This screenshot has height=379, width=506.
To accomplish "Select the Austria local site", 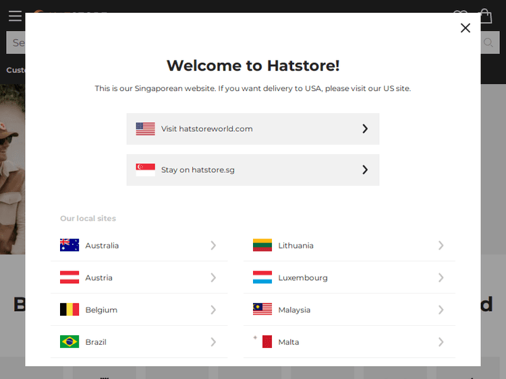I will (x=139, y=277).
